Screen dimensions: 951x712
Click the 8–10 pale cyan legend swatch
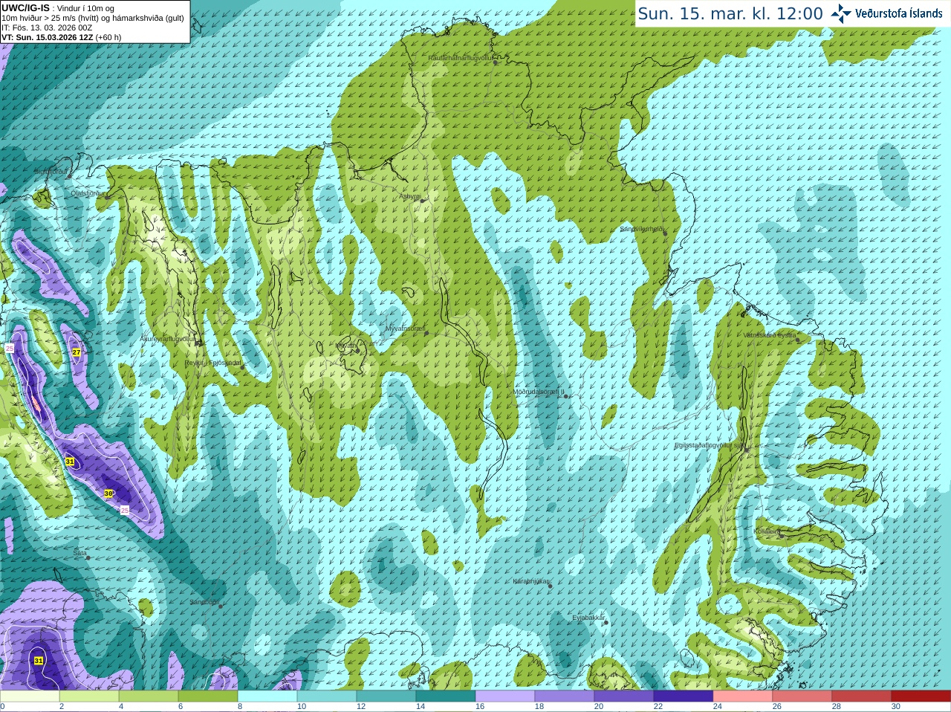[x=267, y=696]
